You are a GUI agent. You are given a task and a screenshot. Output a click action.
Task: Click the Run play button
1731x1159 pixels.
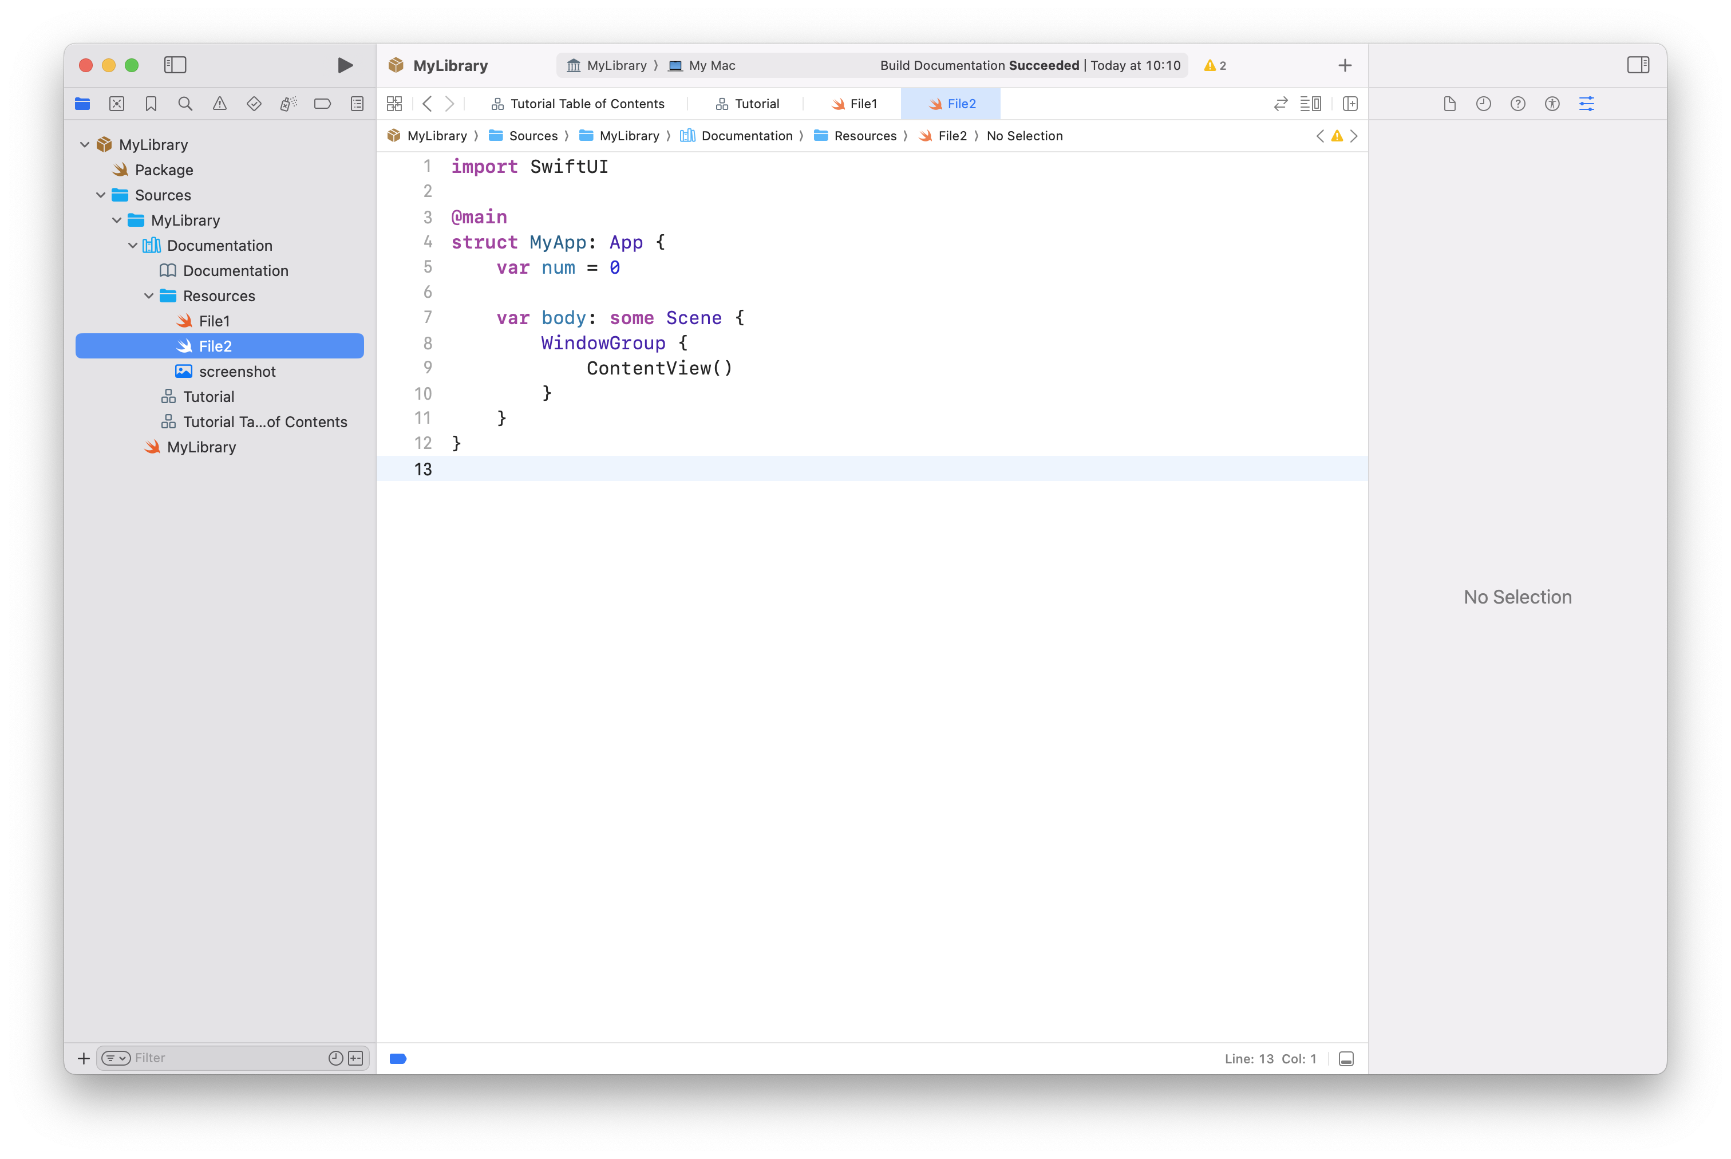[344, 65]
